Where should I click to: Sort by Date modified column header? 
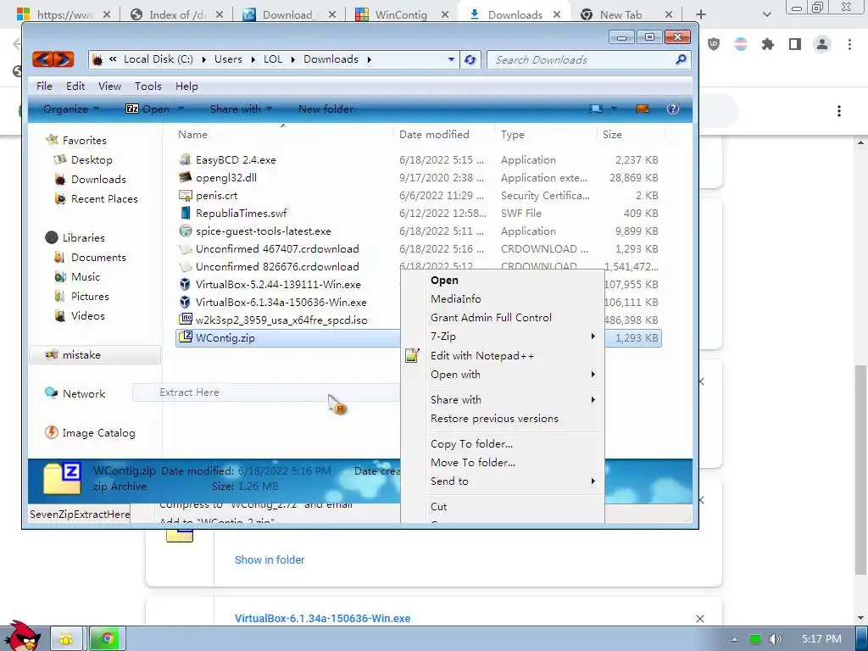[434, 135]
